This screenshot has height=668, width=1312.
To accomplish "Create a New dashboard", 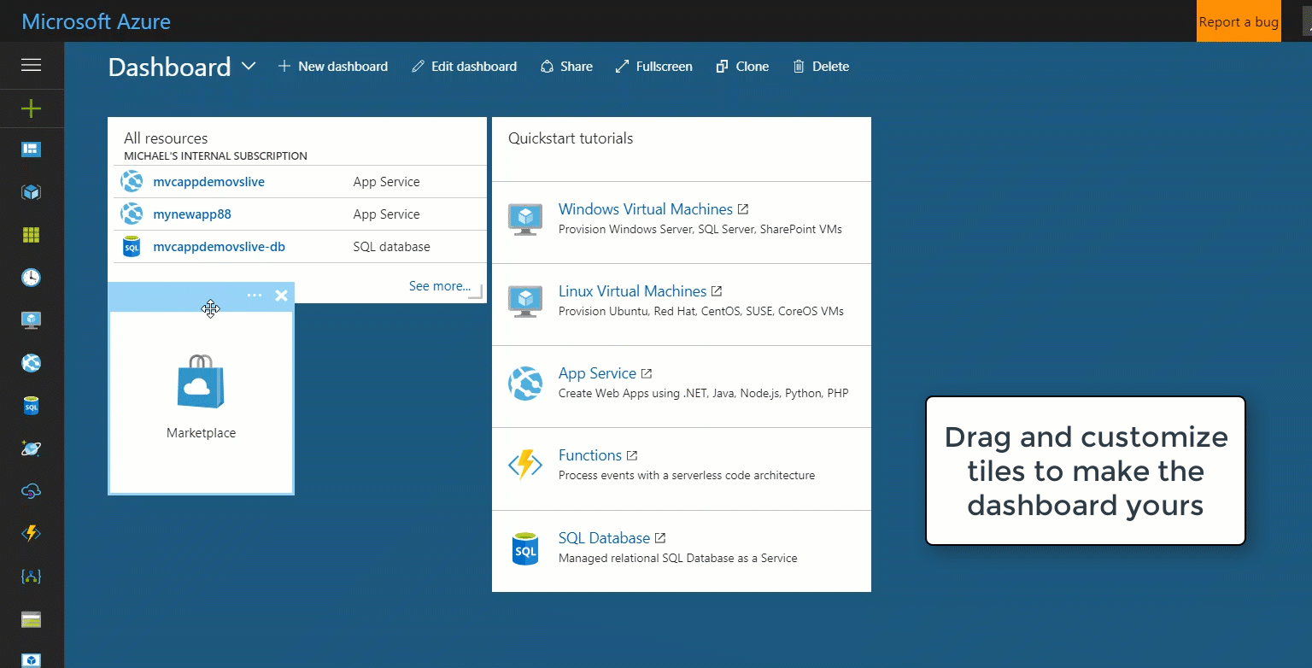I will pos(333,67).
